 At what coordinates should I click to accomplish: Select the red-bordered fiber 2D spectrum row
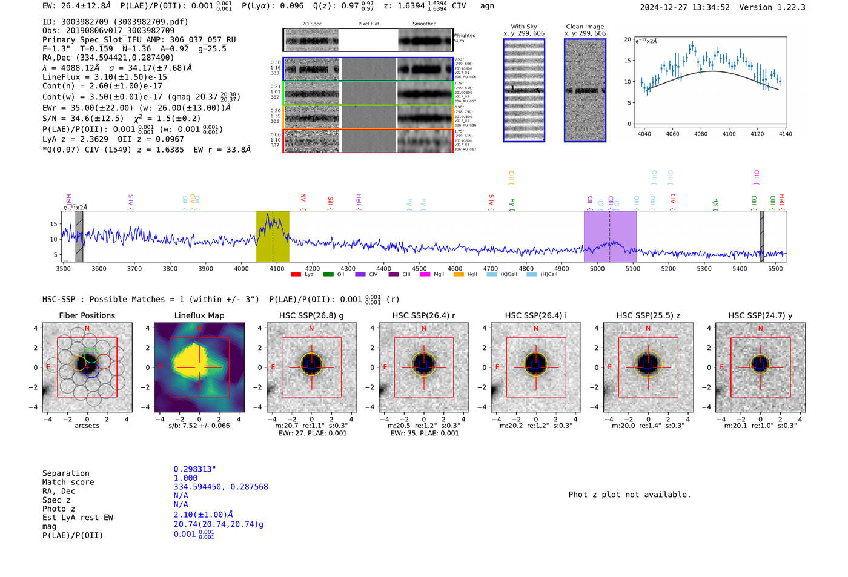tap(368, 141)
